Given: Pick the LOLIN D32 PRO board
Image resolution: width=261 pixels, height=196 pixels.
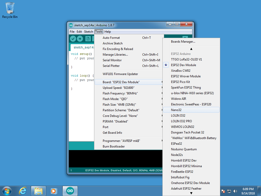Looking at the screenshot, I should click(181, 121).
